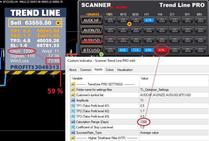
Task: Click the AUDUSD symbol button in scanner
Action: click(x=91, y=40)
